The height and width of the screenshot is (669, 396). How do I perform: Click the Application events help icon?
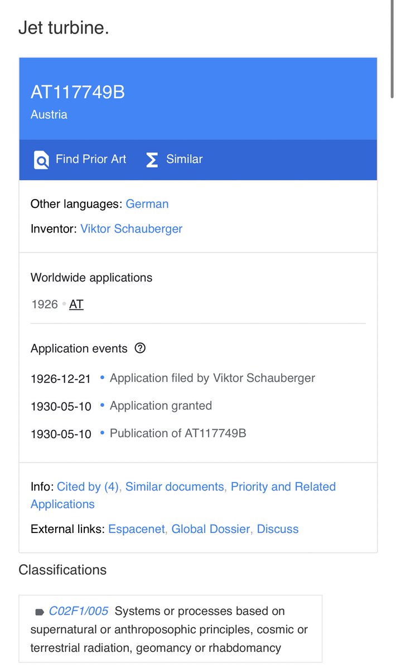[141, 348]
